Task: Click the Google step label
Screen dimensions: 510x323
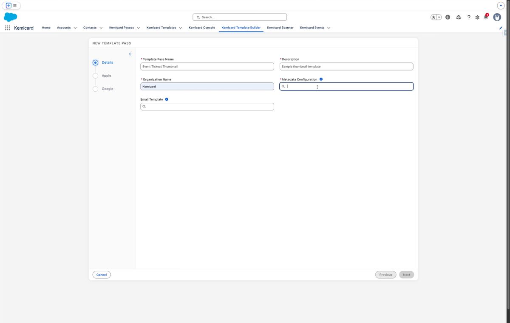Action: [x=108, y=89]
